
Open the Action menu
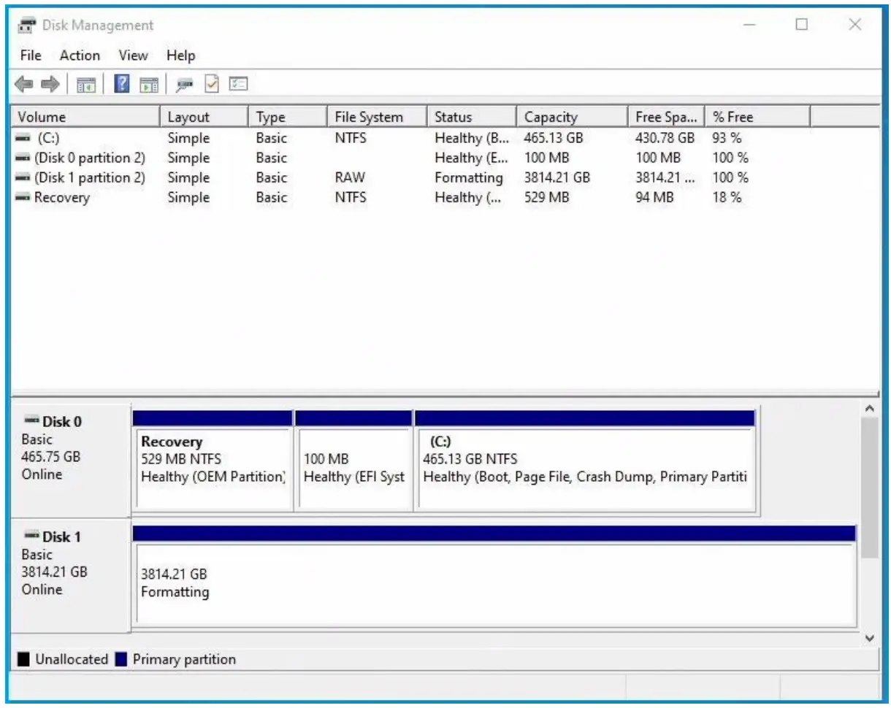click(x=80, y=55)
